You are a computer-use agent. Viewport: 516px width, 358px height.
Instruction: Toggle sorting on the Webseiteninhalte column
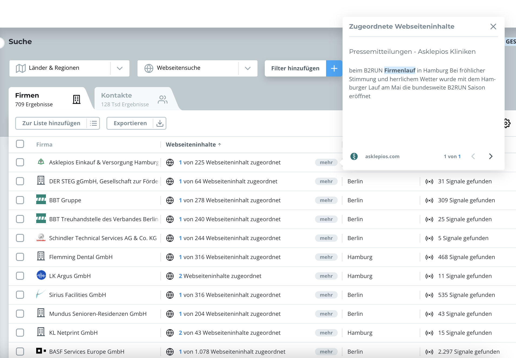click(193, 144)
